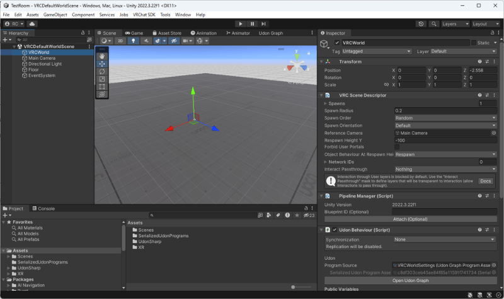The width and height of the screenshot is (504, 299).
Task: Select the Scale tool
Action: pyautogui.click(x=102, y=79)
